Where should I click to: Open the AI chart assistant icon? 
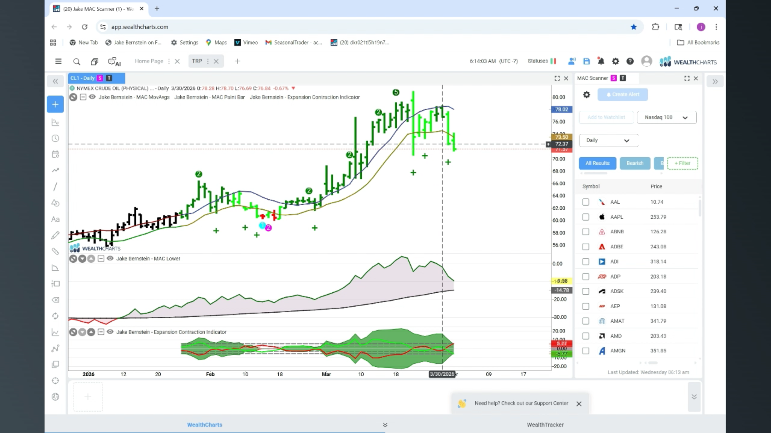(x=114, y=61)
